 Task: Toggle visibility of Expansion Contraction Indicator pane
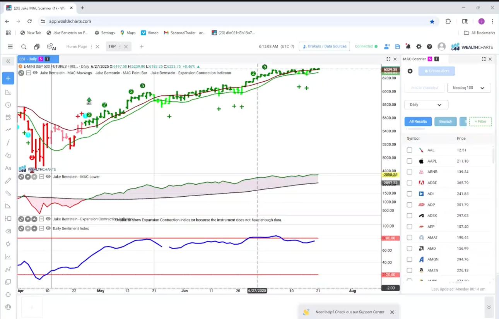[48, 219]
